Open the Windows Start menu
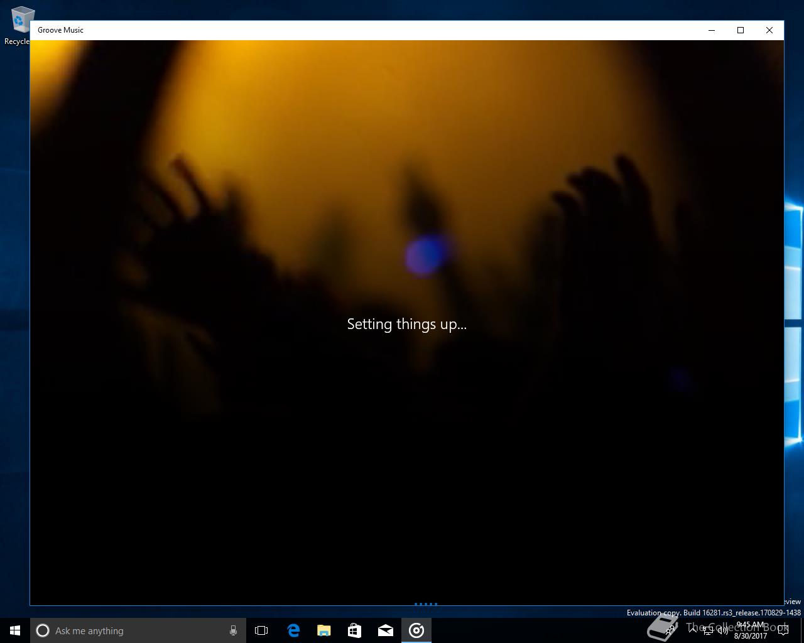 click(15, 630)
